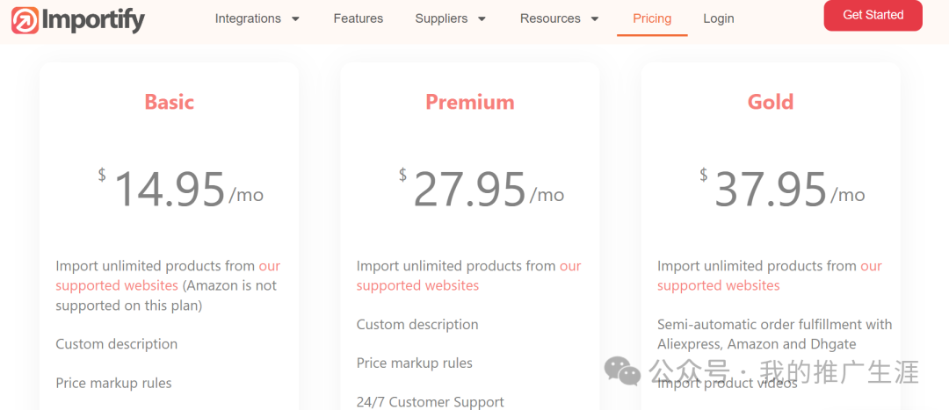This screenshot has width=949, height=410.
Task: Click the Basic plan heading
Action: point(169,102)
